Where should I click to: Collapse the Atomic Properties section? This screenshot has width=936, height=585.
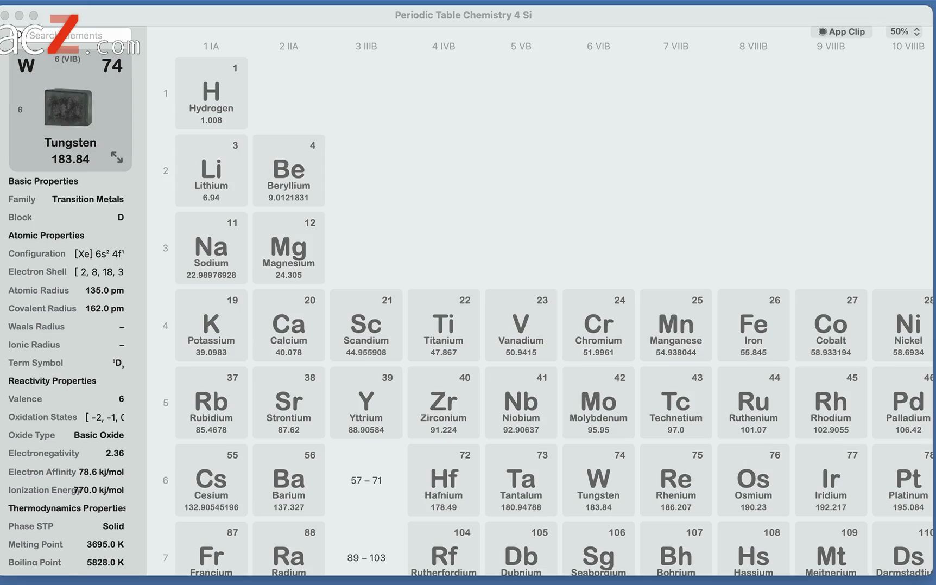coord(46,235)
